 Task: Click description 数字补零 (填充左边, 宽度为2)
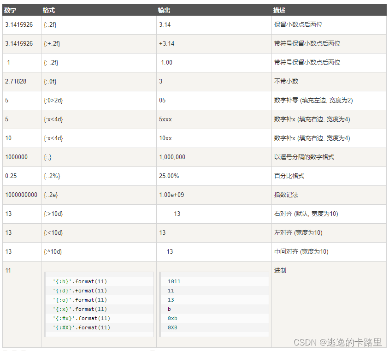[313, 100]
